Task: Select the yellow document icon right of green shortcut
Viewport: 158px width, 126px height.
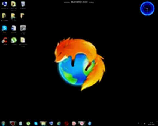Action: [23, 40]
